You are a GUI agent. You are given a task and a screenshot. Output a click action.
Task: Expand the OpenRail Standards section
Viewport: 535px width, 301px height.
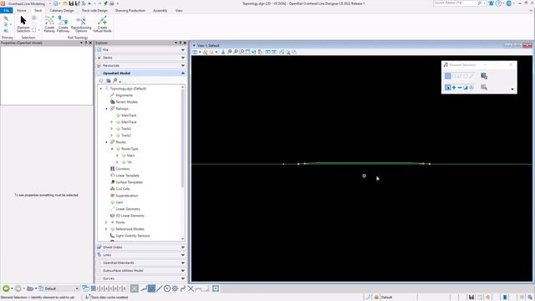(183, 263)
